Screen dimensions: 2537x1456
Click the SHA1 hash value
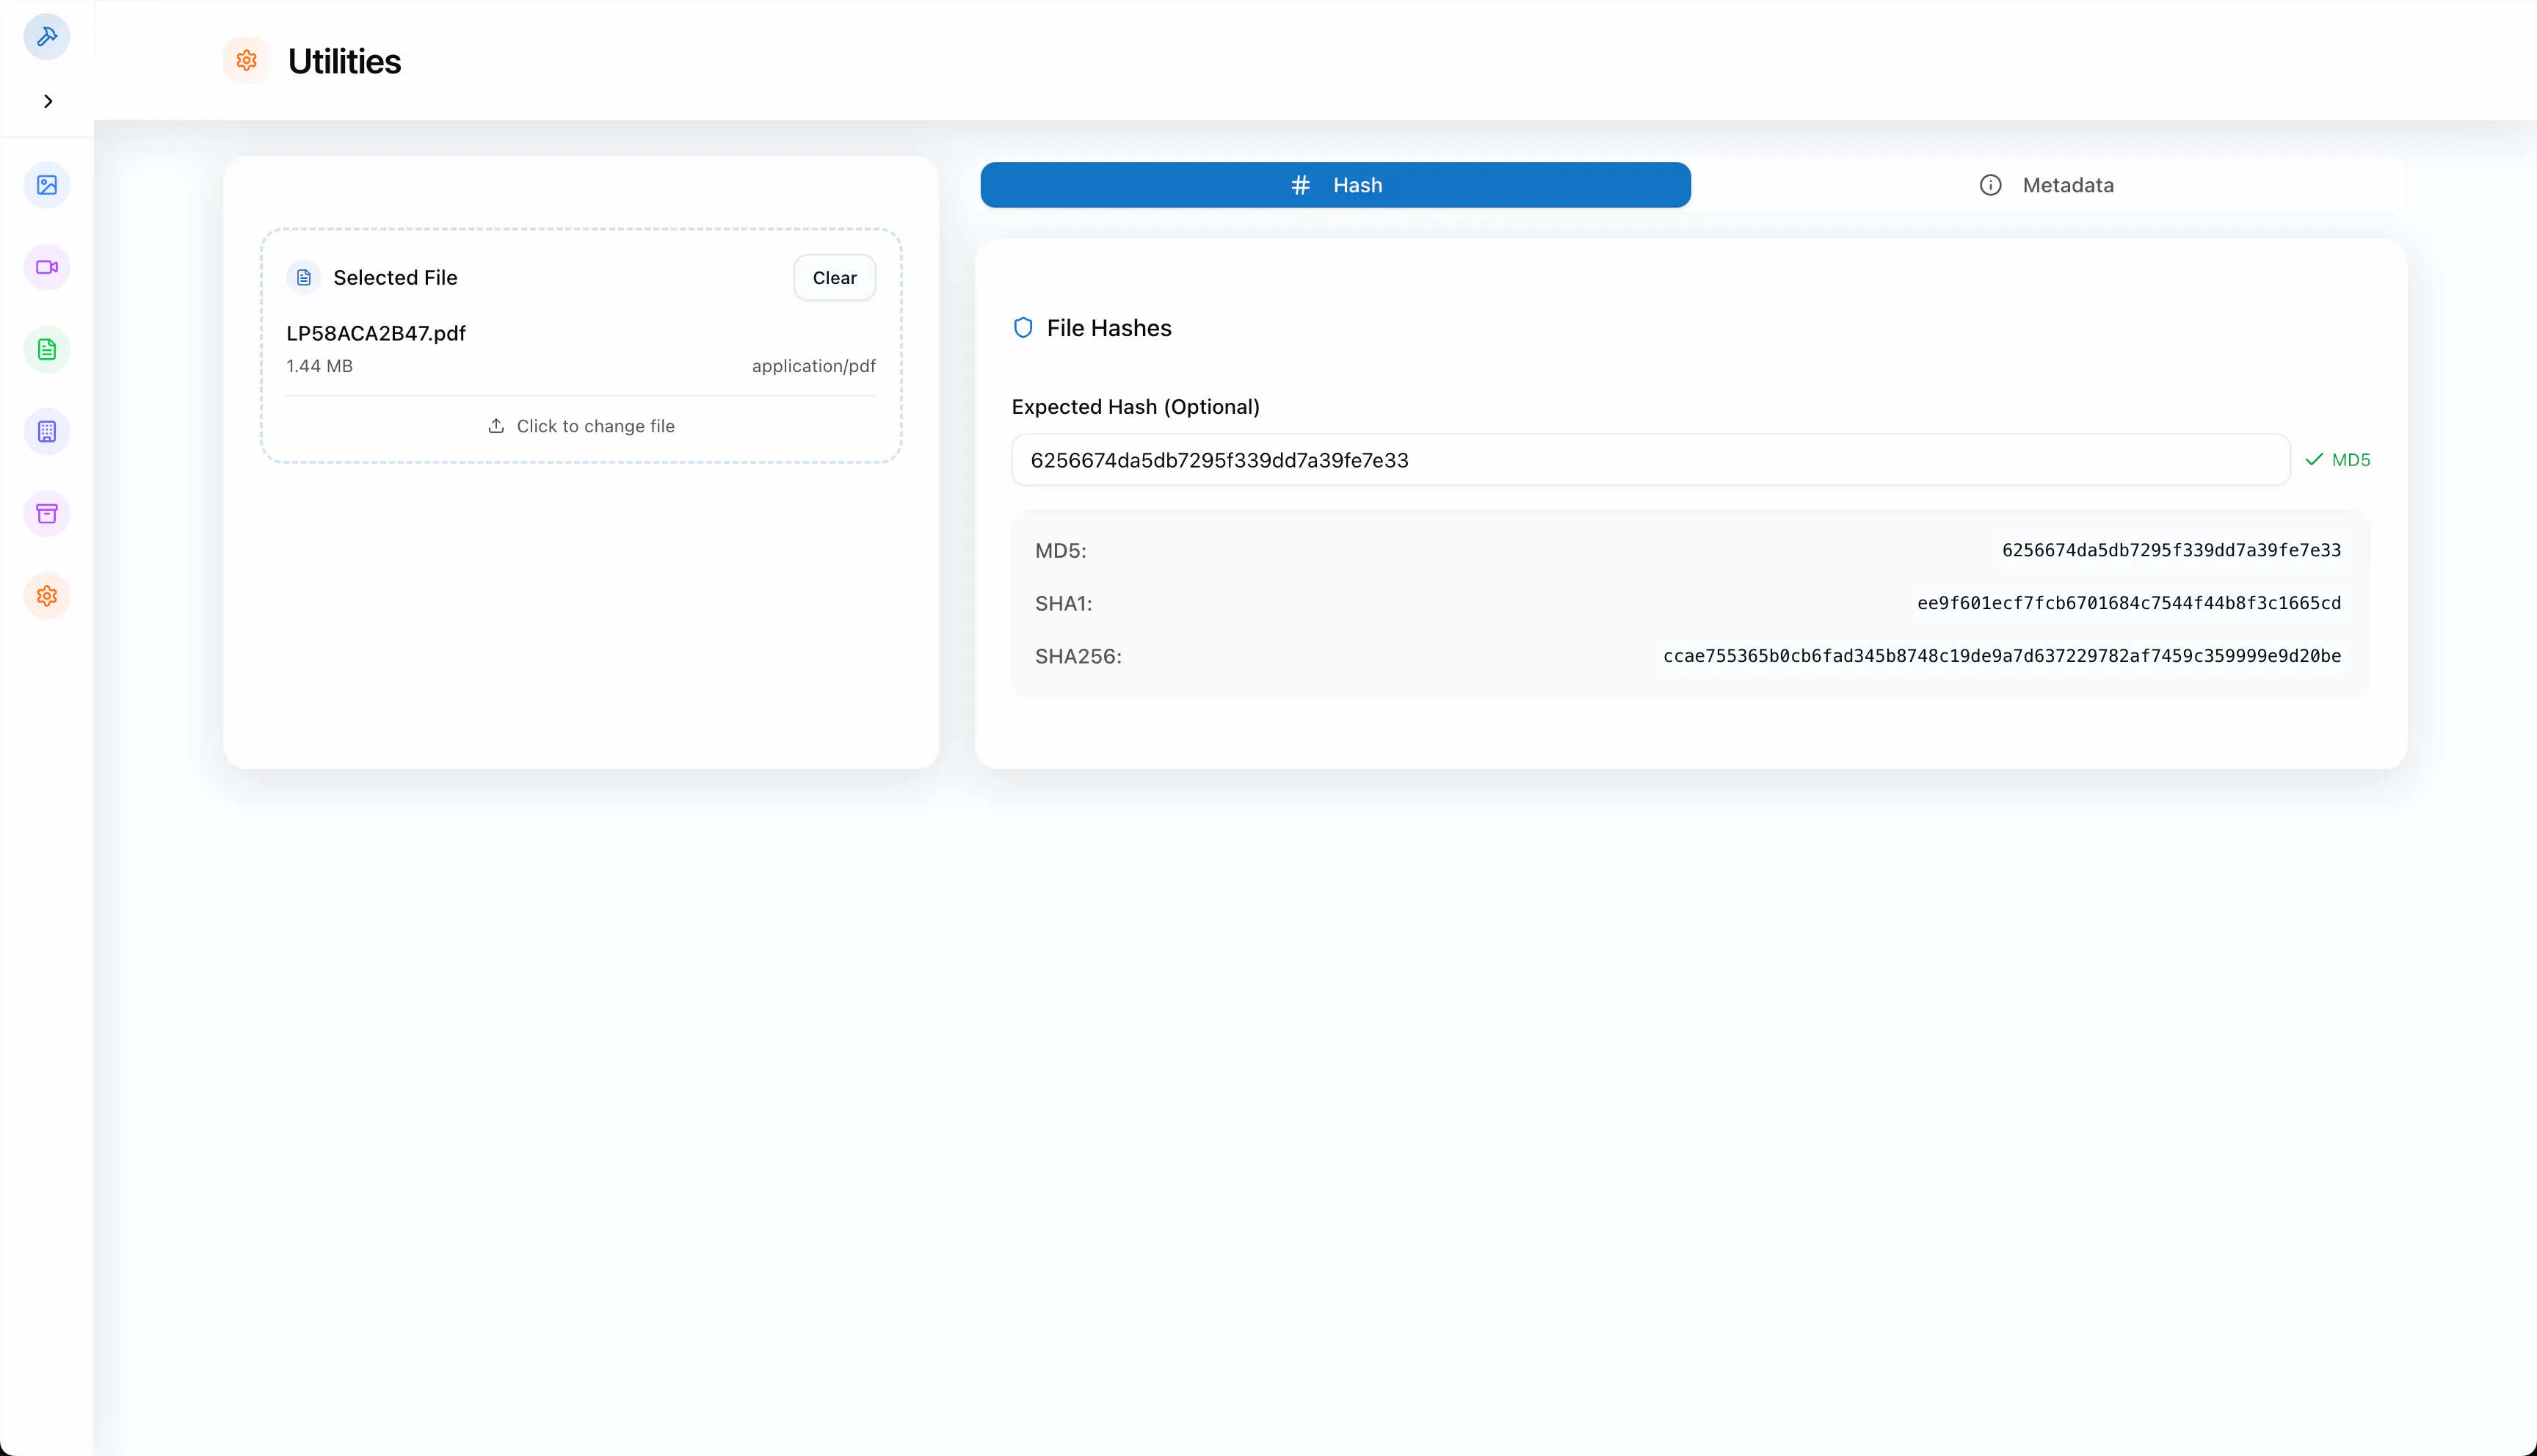click(x=2128, y=603)
